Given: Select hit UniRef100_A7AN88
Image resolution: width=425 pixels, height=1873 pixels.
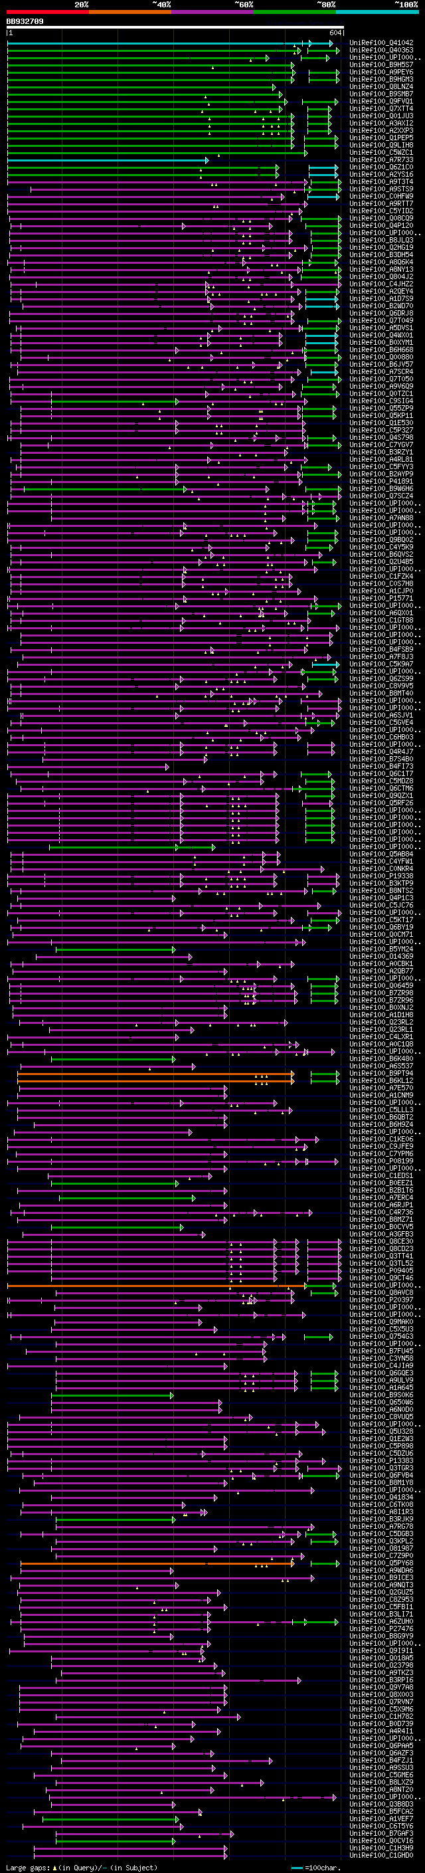Looking at the screenshot, I should click(381, 518).
